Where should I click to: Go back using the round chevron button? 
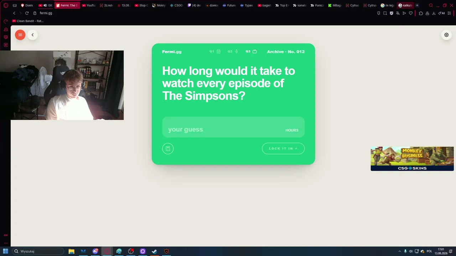pyautogui.click(x=32, y=35)
